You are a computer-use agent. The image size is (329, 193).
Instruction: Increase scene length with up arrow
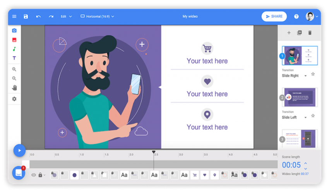(x=306, y=163)
